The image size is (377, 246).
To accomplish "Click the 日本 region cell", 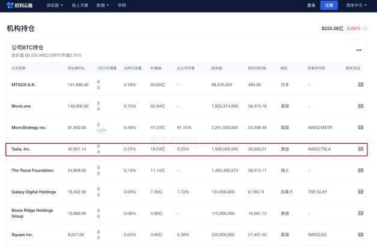I will (284, 85).
